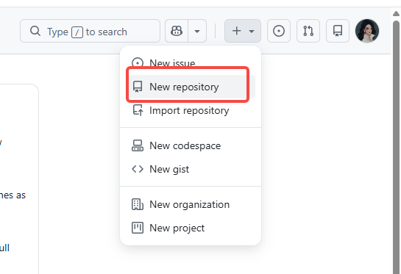Image resolution: width=401 pixels, height=274 pixels.
Task: Choose New organization from the menu
Action: click(191, 204)
